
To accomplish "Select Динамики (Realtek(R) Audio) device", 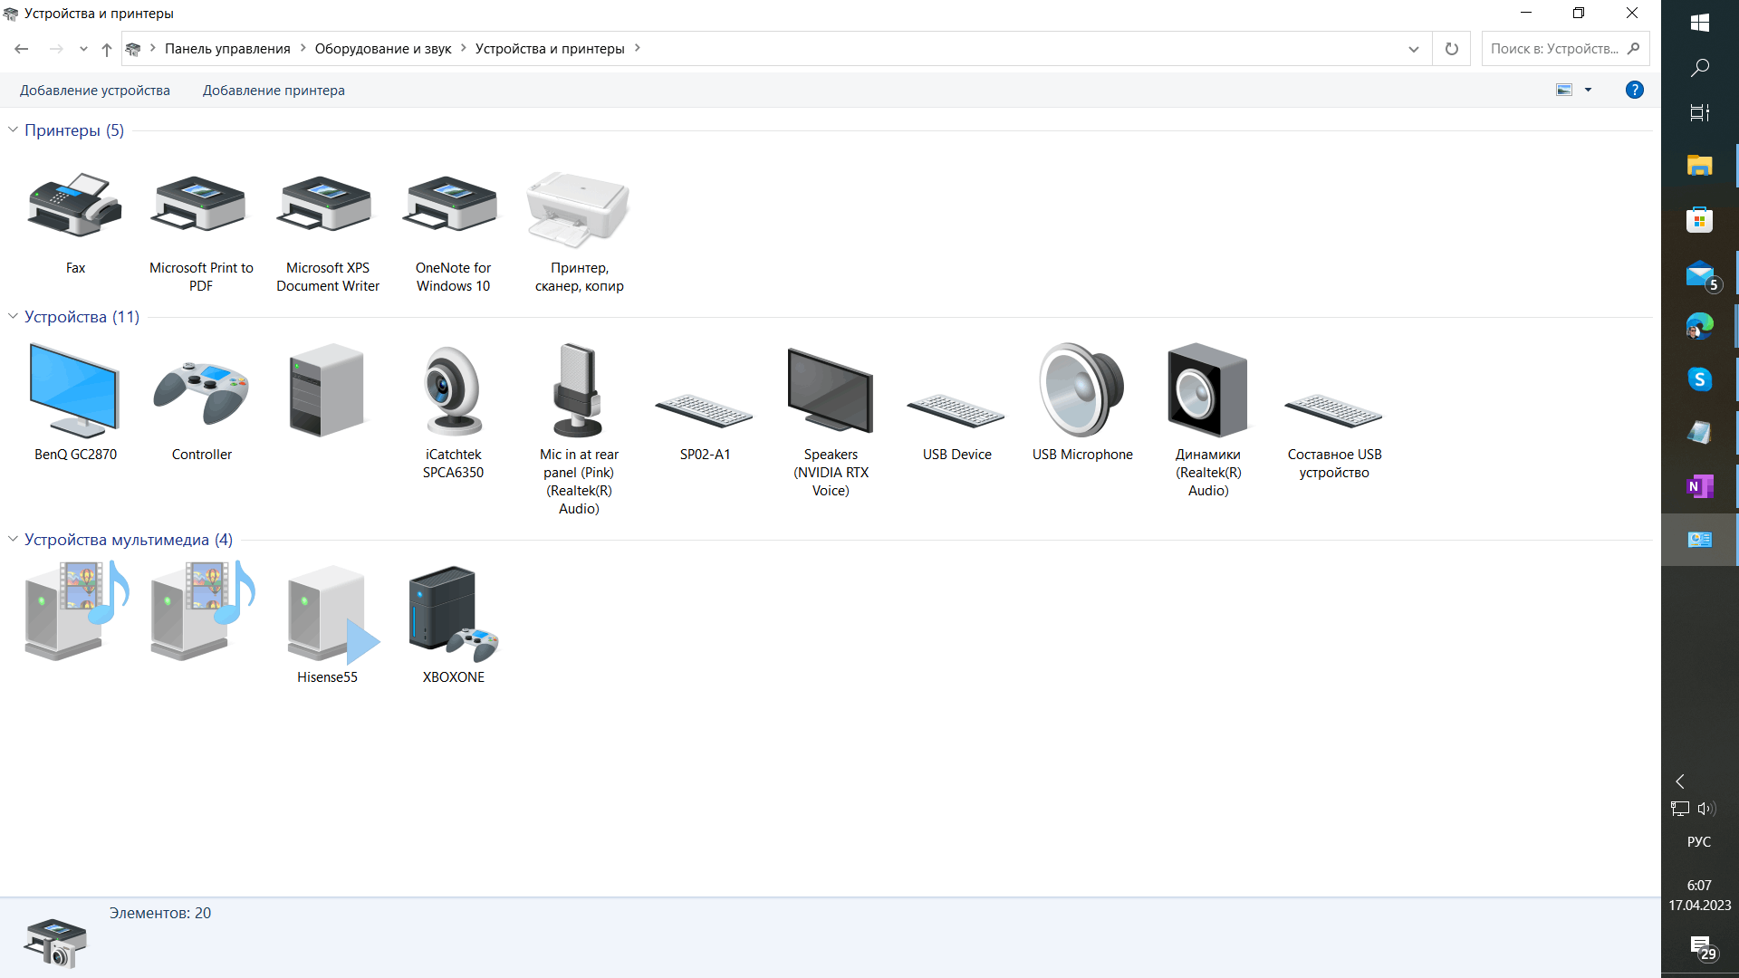I will tap(1208, 390).
